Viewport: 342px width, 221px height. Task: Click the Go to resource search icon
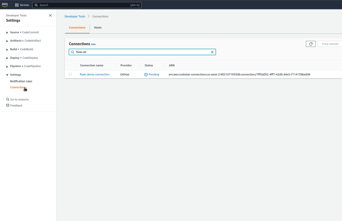click(x=8, y=99)
